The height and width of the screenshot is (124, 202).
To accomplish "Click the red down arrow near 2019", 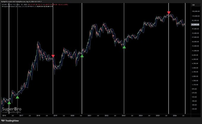I will click(53, 56).
